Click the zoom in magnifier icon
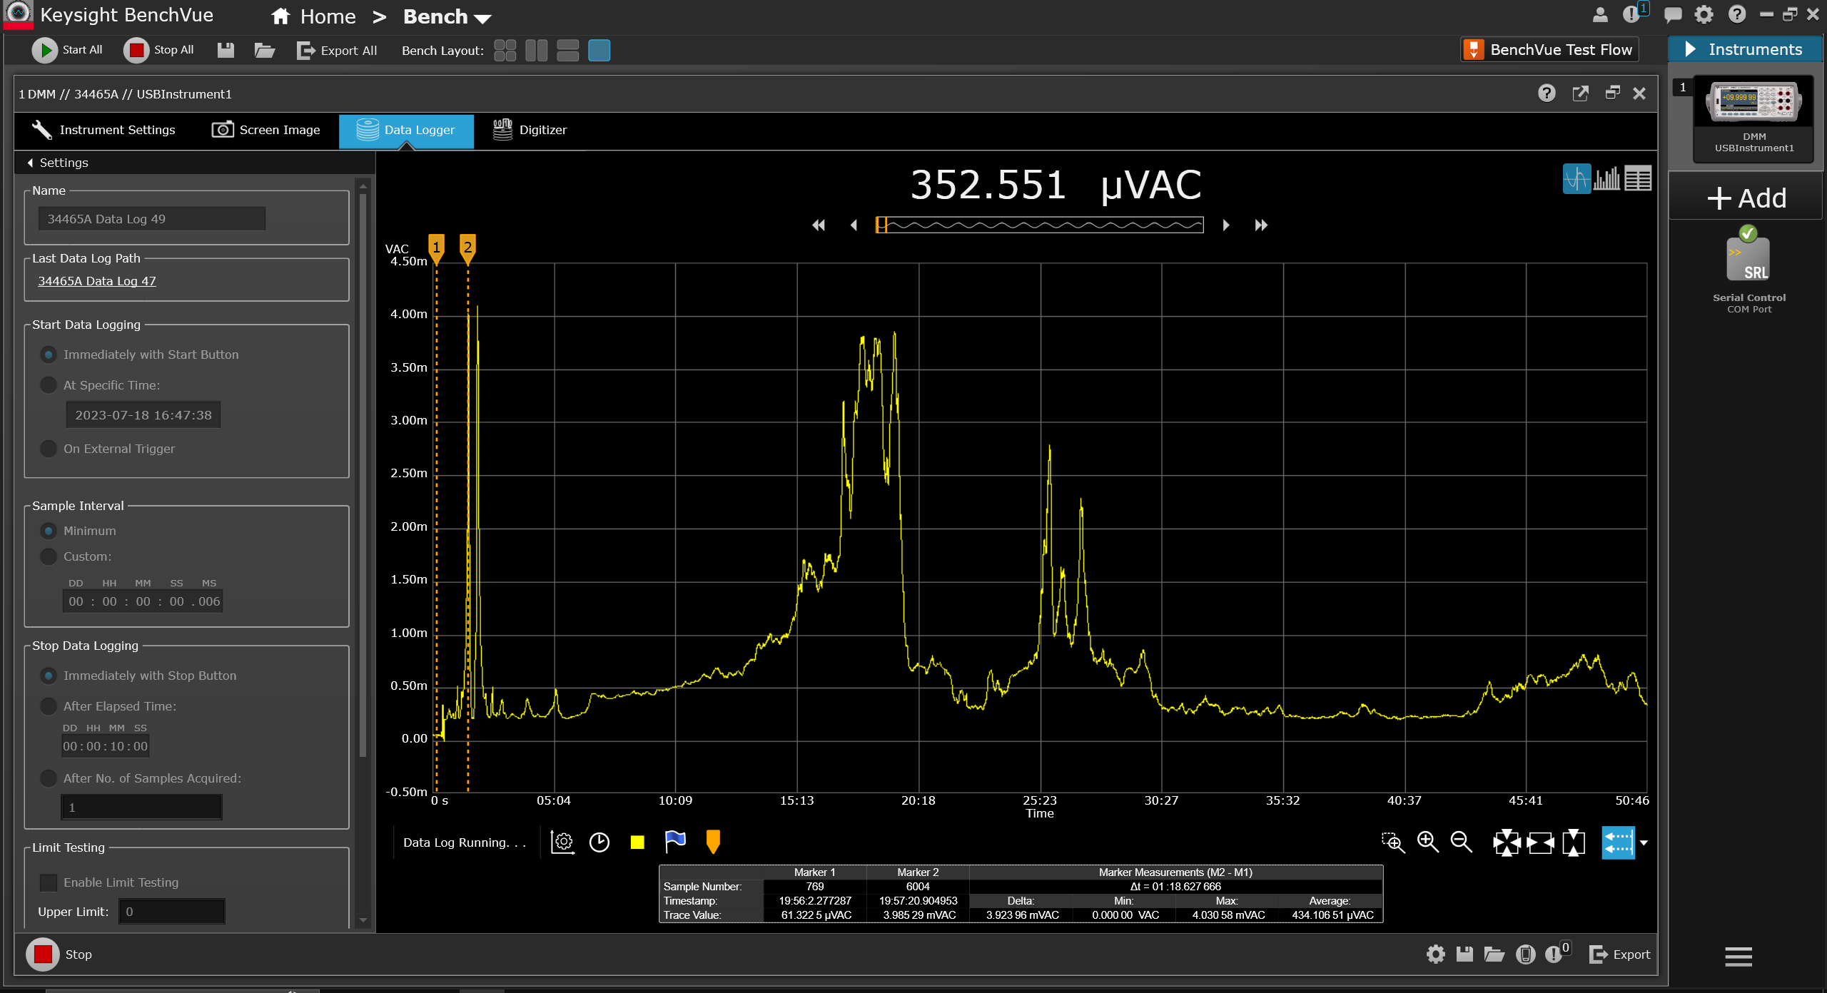This screenshot has width=1827, height=993. [x=1427, y=842]
